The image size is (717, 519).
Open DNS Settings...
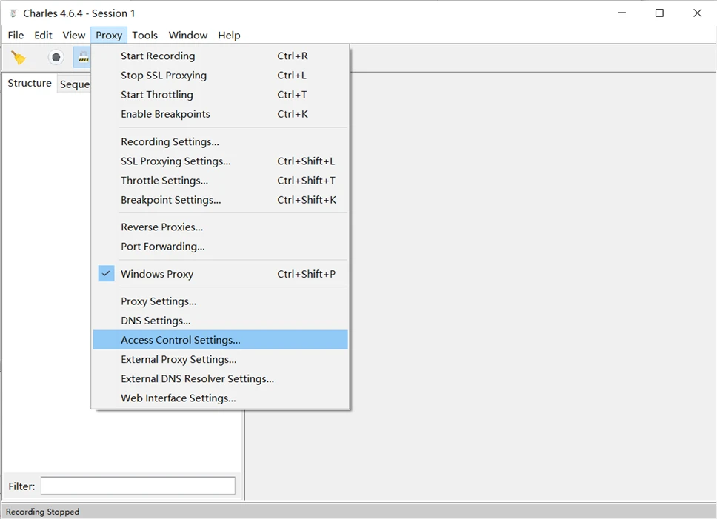pyautogui.click(x=221, y=321)
